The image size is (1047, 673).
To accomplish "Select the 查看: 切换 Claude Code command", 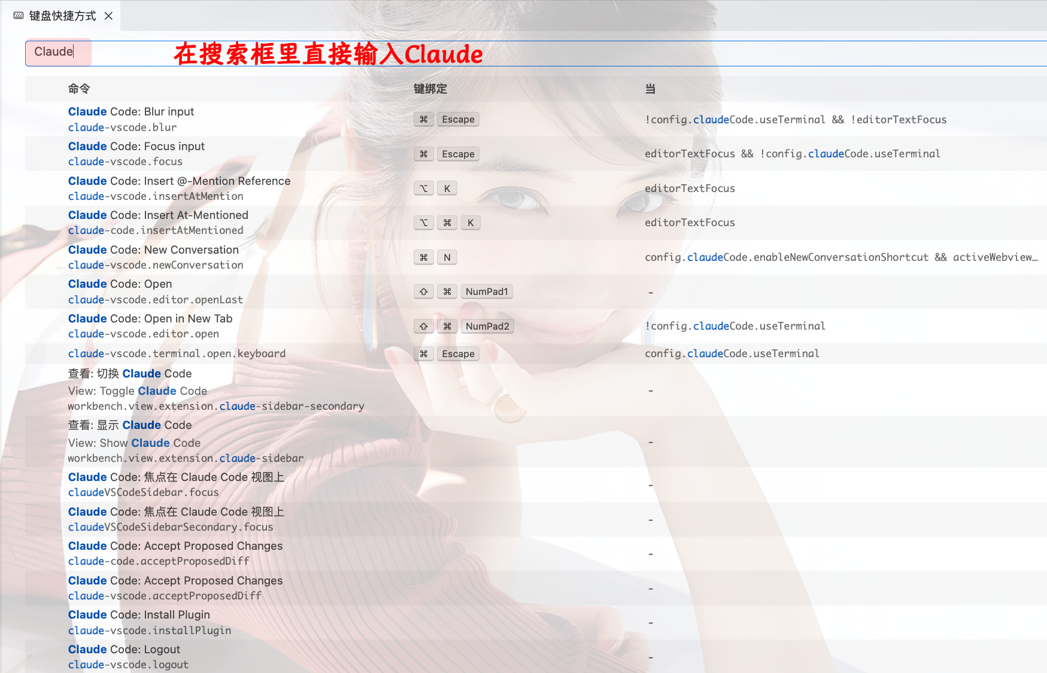I will coord(130,374).
